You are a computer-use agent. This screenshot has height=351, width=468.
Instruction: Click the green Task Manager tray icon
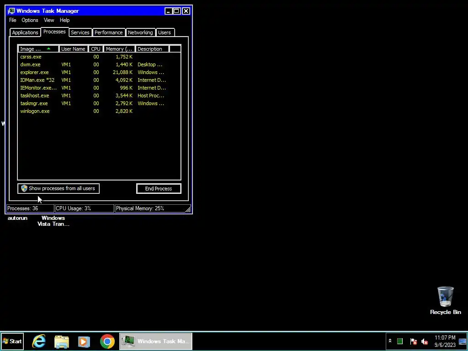point(400,341)
